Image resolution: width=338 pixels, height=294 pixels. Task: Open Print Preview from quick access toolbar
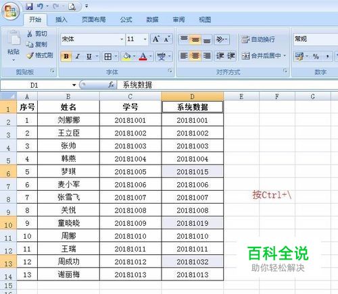point(72,7)
